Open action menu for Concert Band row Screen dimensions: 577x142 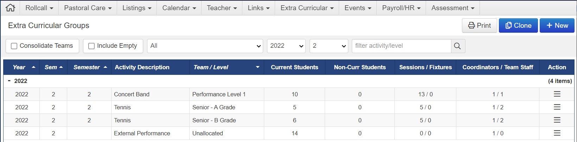point(557,94)
